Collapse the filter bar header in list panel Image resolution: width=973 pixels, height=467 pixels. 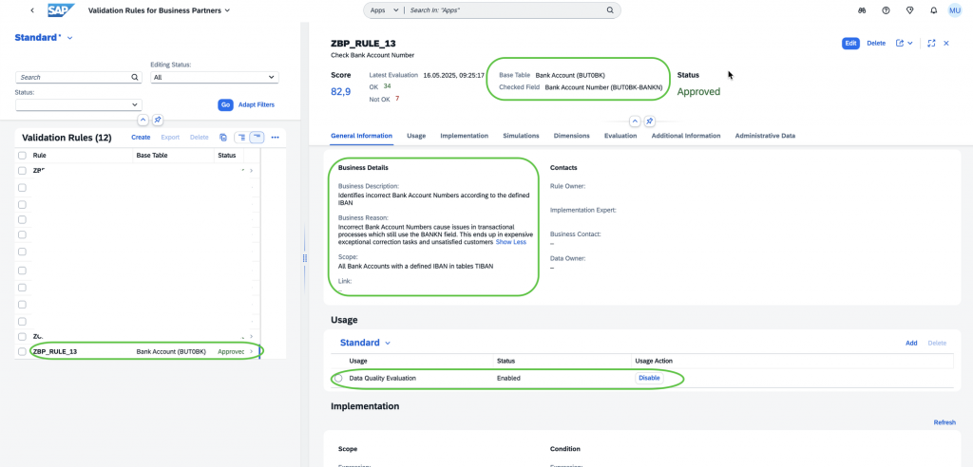point(143,120)
